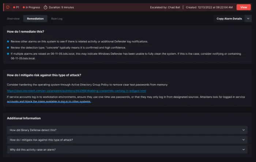The width and height of the screenshot is (256, 162).
Task: Click the alarm warning icon in header
Action: tap(8, 7)
